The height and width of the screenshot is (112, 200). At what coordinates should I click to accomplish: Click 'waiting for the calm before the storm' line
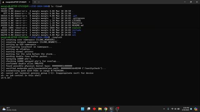tap(28, 54)
